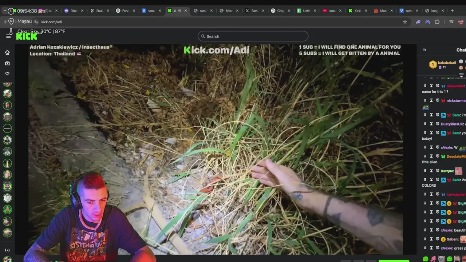Click the Kick.com/Adi stream video
This screenshot has height=262, width=466.
pyautogui.click(x=216, y=149)
